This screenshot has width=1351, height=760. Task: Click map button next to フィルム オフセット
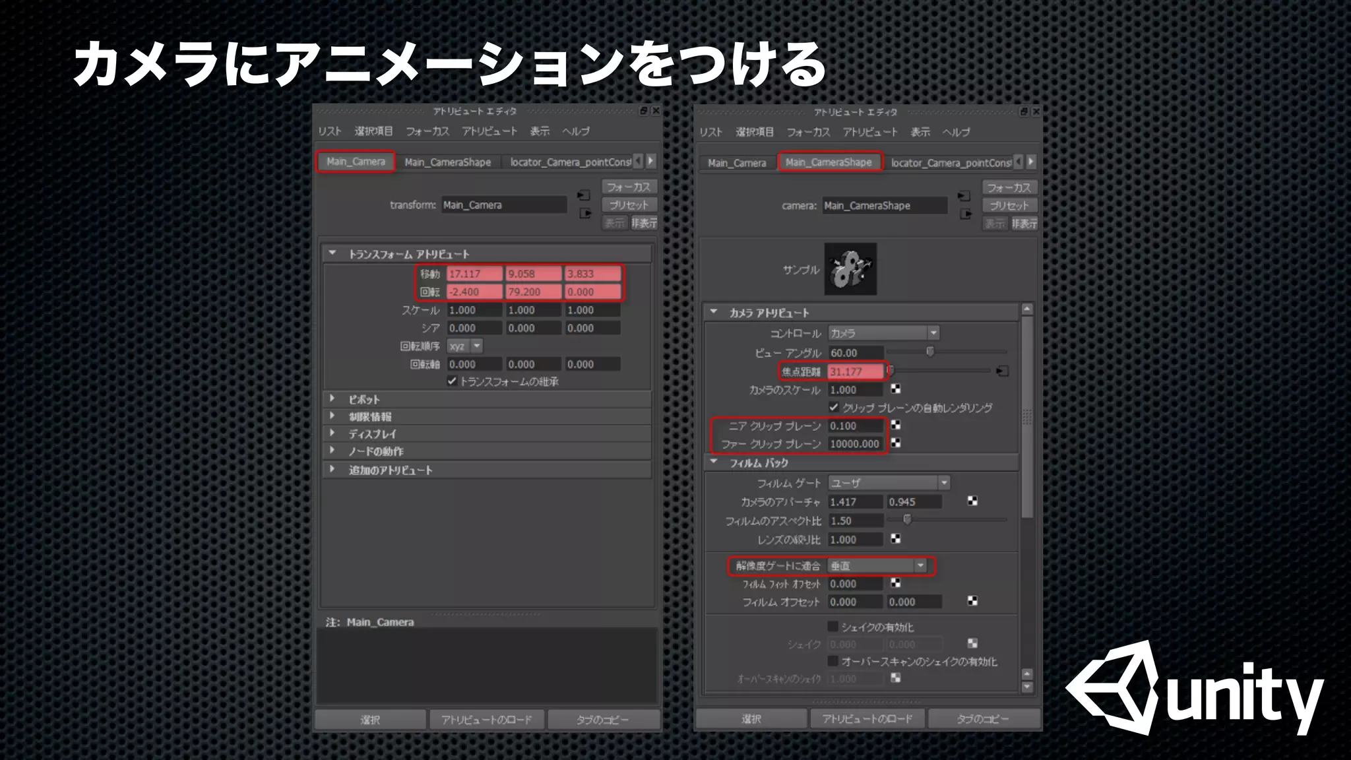(x=972, y=601)
